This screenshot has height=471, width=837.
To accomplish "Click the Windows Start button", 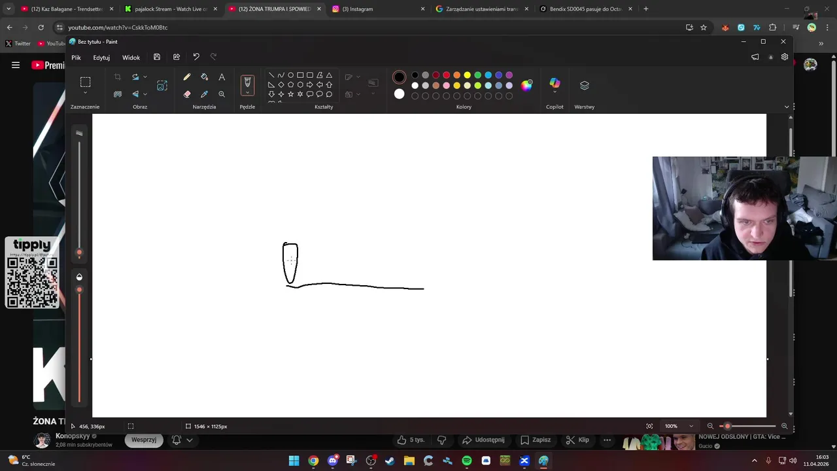I will pos(294,461).
